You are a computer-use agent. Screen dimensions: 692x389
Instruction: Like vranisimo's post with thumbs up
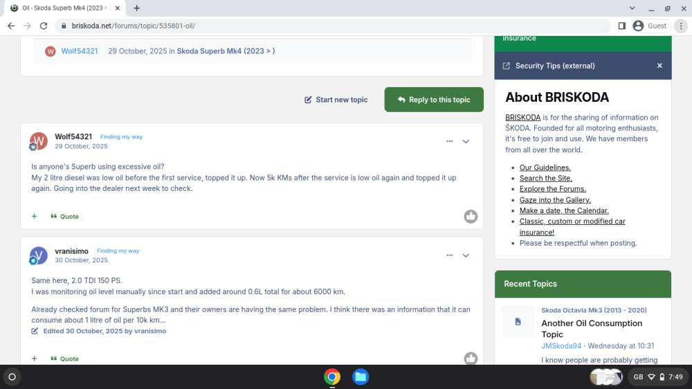point(471,358)
